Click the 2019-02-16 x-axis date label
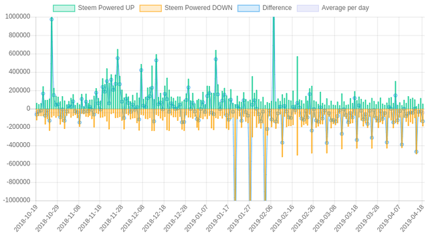The height and width of the screenshot is (241, 428). click(282, 218)
